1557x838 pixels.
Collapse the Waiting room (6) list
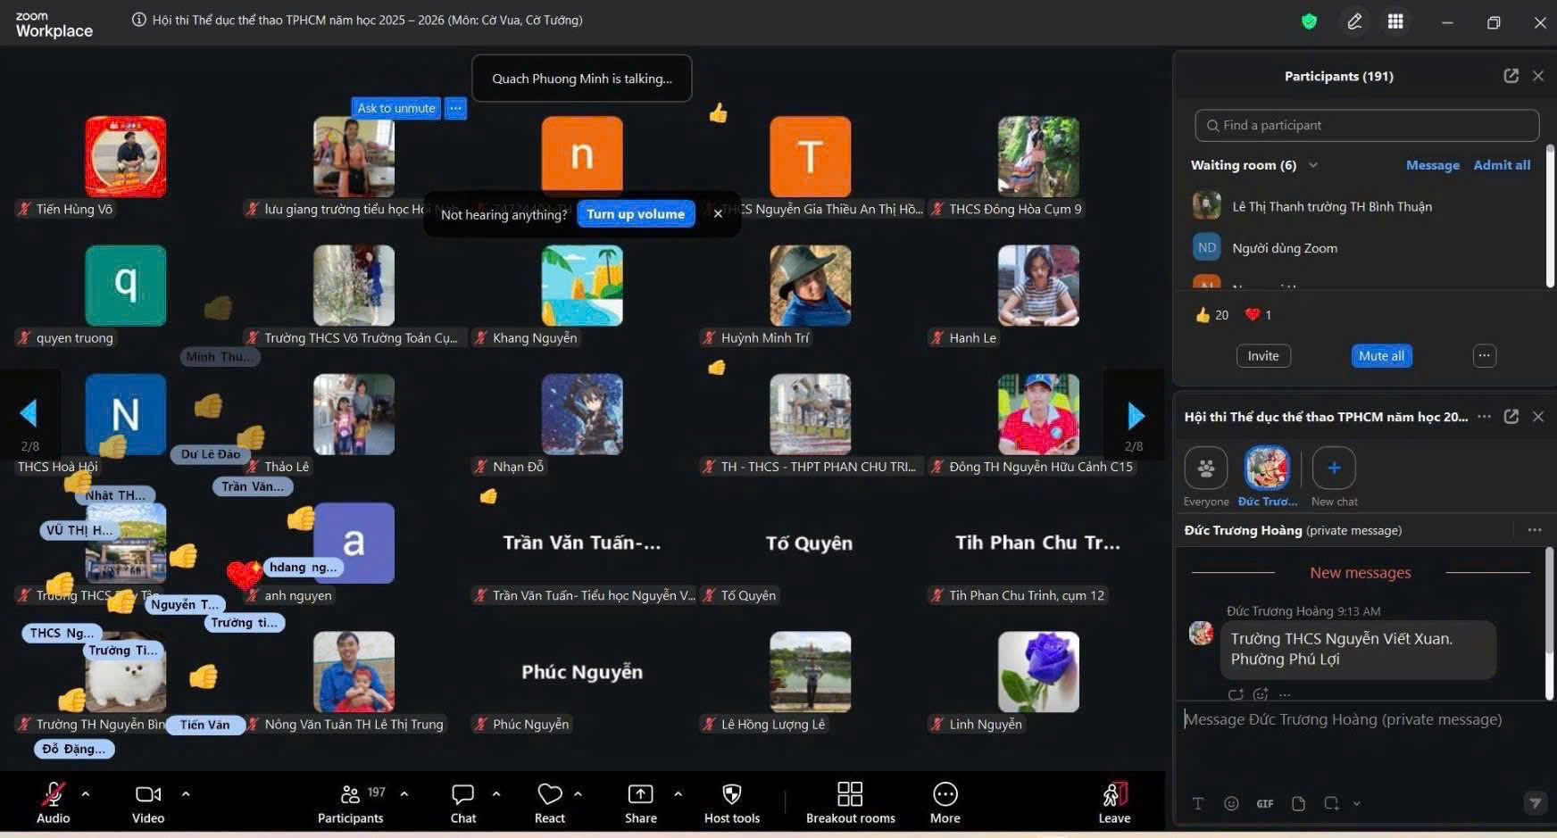tap(1313, 165)
